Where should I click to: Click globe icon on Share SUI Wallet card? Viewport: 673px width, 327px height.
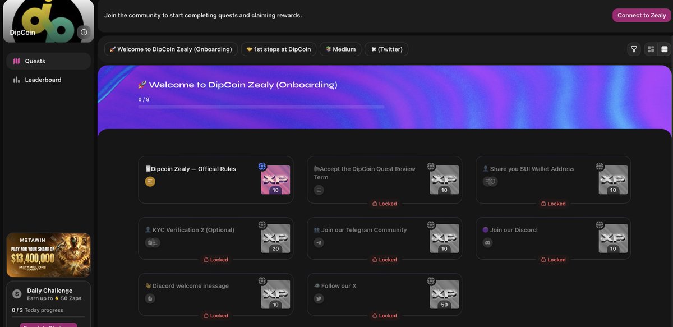pos(600,167)
